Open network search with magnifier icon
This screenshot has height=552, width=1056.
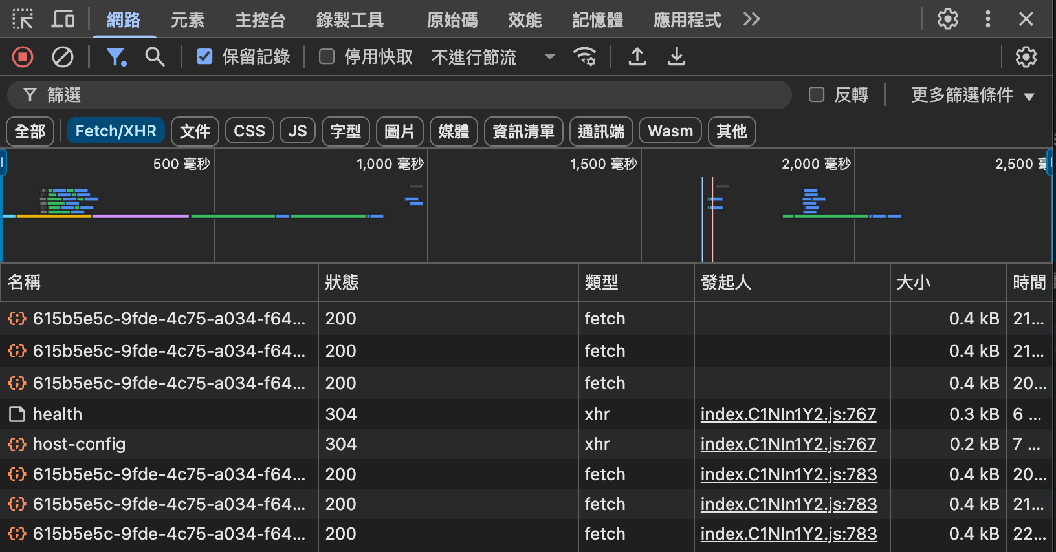(155, 58)
